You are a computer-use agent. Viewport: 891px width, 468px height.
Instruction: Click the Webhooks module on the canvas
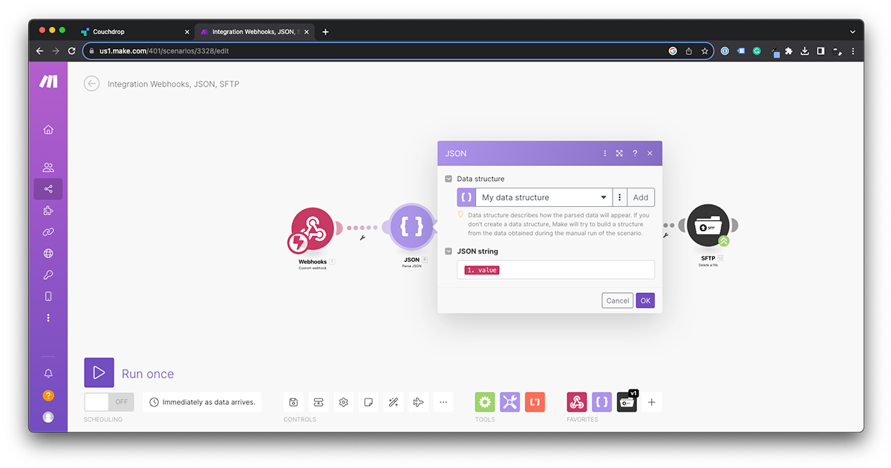point(313,229)
